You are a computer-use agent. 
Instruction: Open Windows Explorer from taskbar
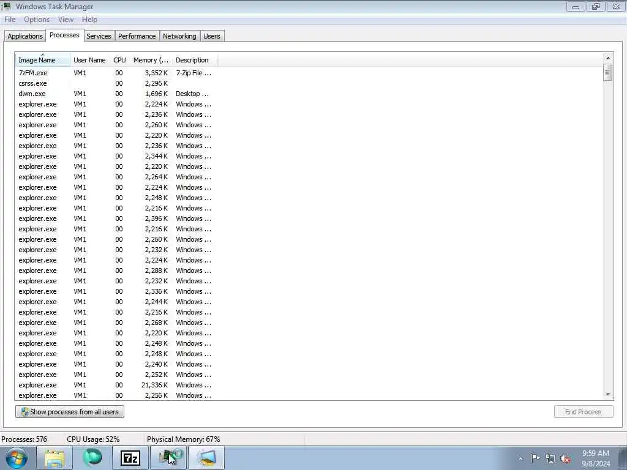click(x=54, y=458)
